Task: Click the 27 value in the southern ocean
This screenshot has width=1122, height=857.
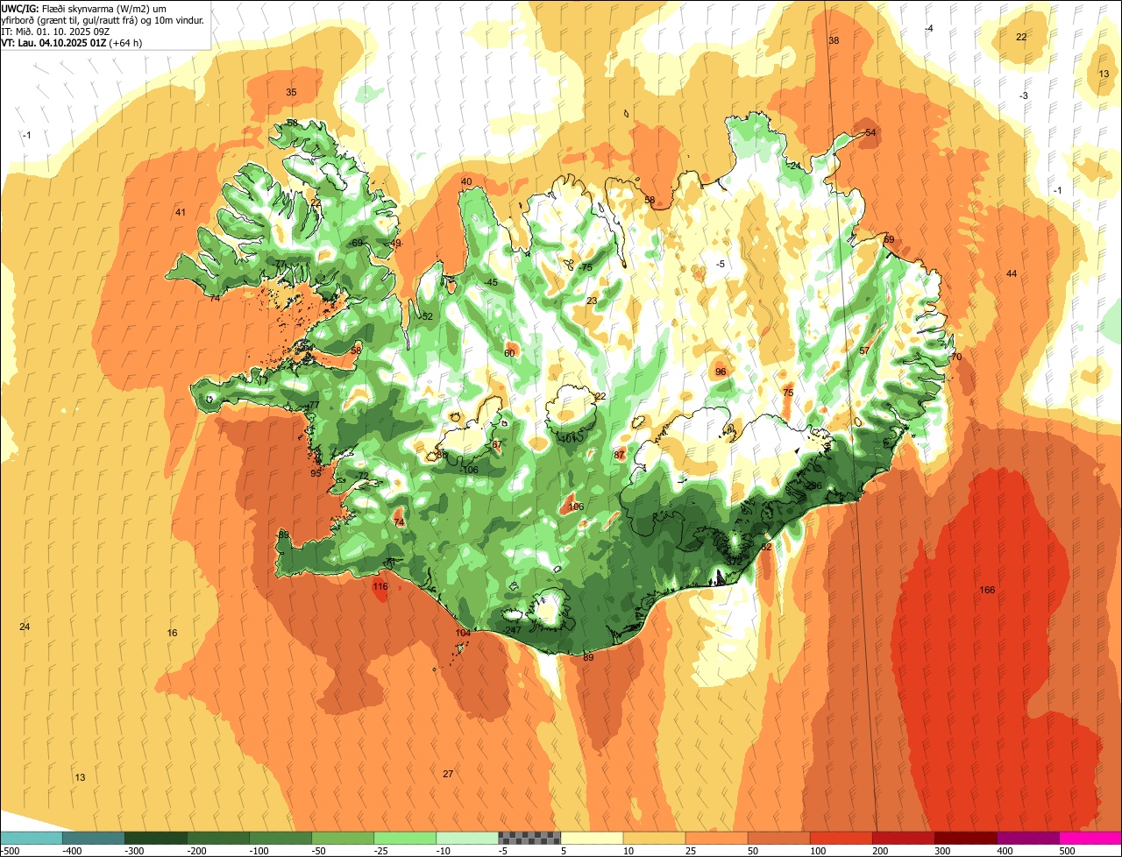Action: 448,774
